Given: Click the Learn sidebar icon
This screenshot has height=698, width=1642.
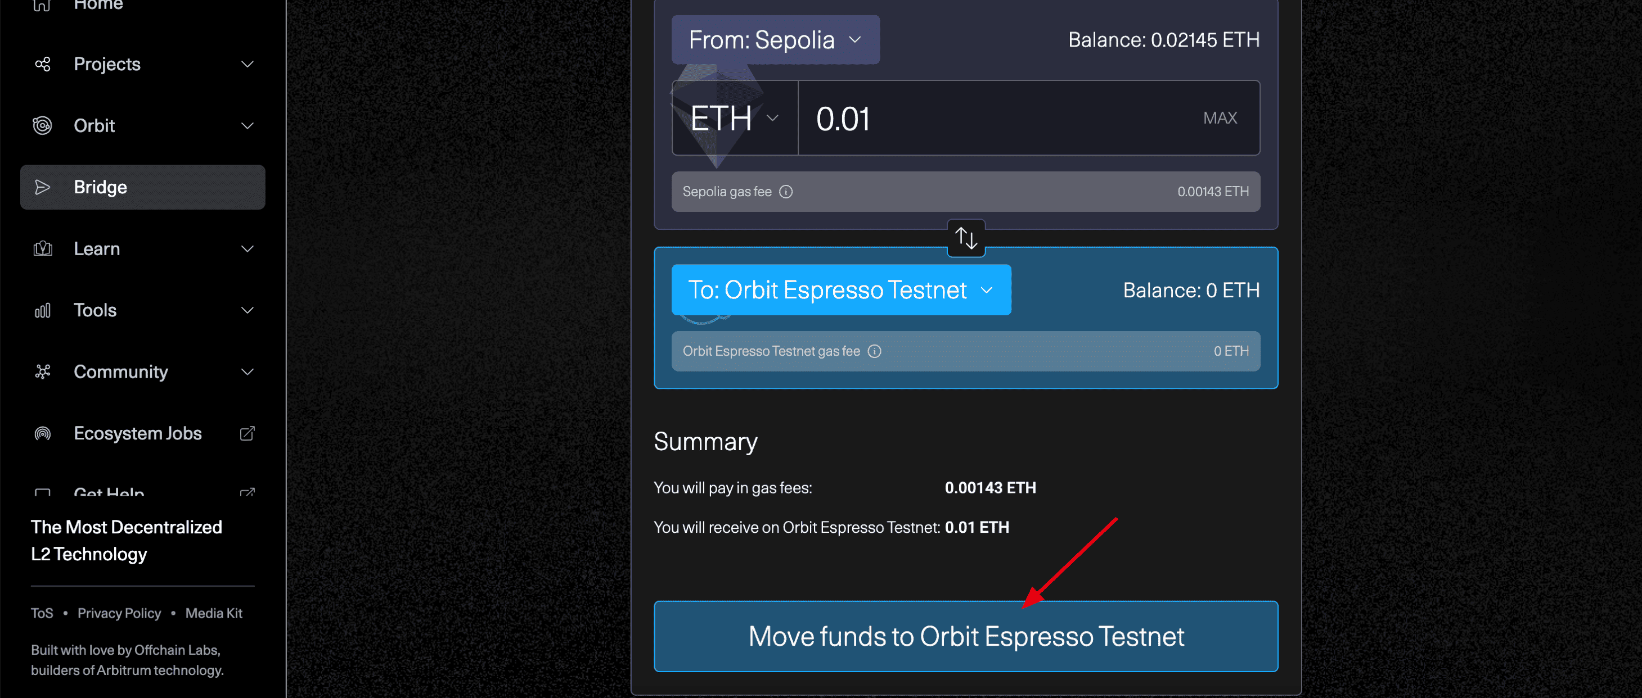Looking at the screenshot, I should pyautogui.click(x=43, y=249).
